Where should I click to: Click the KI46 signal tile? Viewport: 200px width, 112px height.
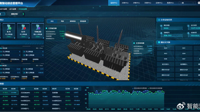tap(166, 59)
